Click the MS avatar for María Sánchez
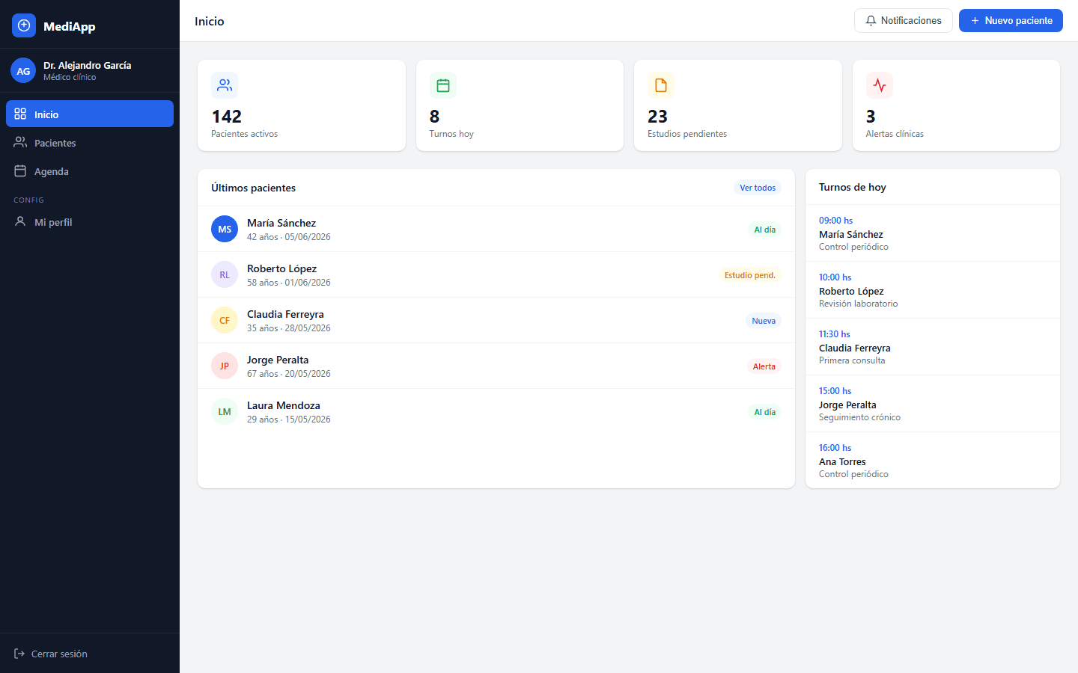Image resolution: width=1078 pixels, height=673 pixels. (225, 230)
